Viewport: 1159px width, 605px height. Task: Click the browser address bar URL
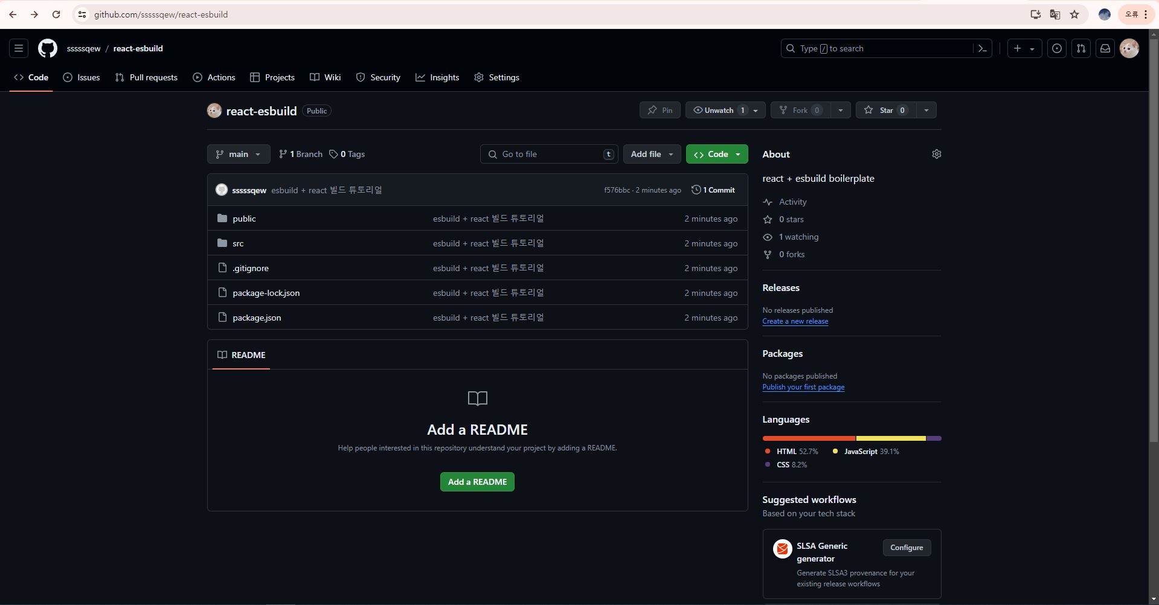[x=161, y=14]
